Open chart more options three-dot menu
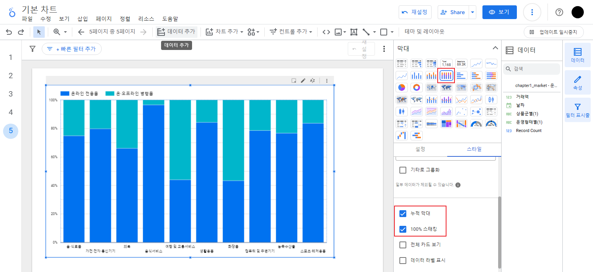The image size is (593, 272). [x=327, y=80]
